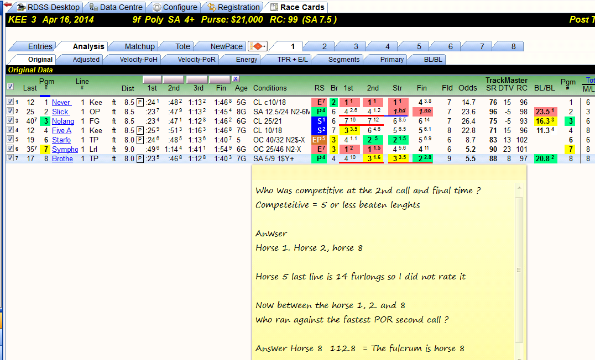
Task: Open the Adjusted sub-tab
Action: (x=86, y=60)
